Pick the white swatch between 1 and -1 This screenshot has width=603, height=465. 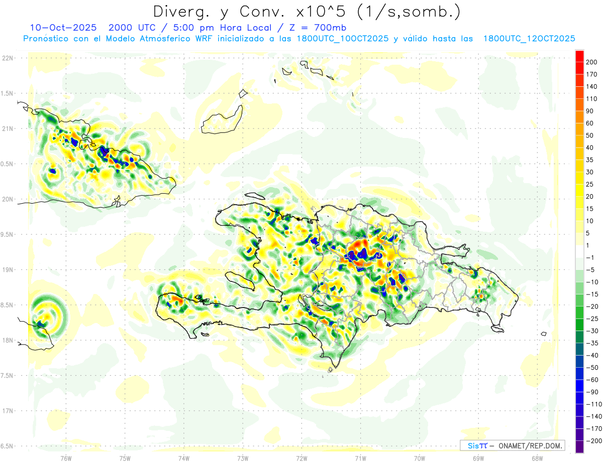579,251
